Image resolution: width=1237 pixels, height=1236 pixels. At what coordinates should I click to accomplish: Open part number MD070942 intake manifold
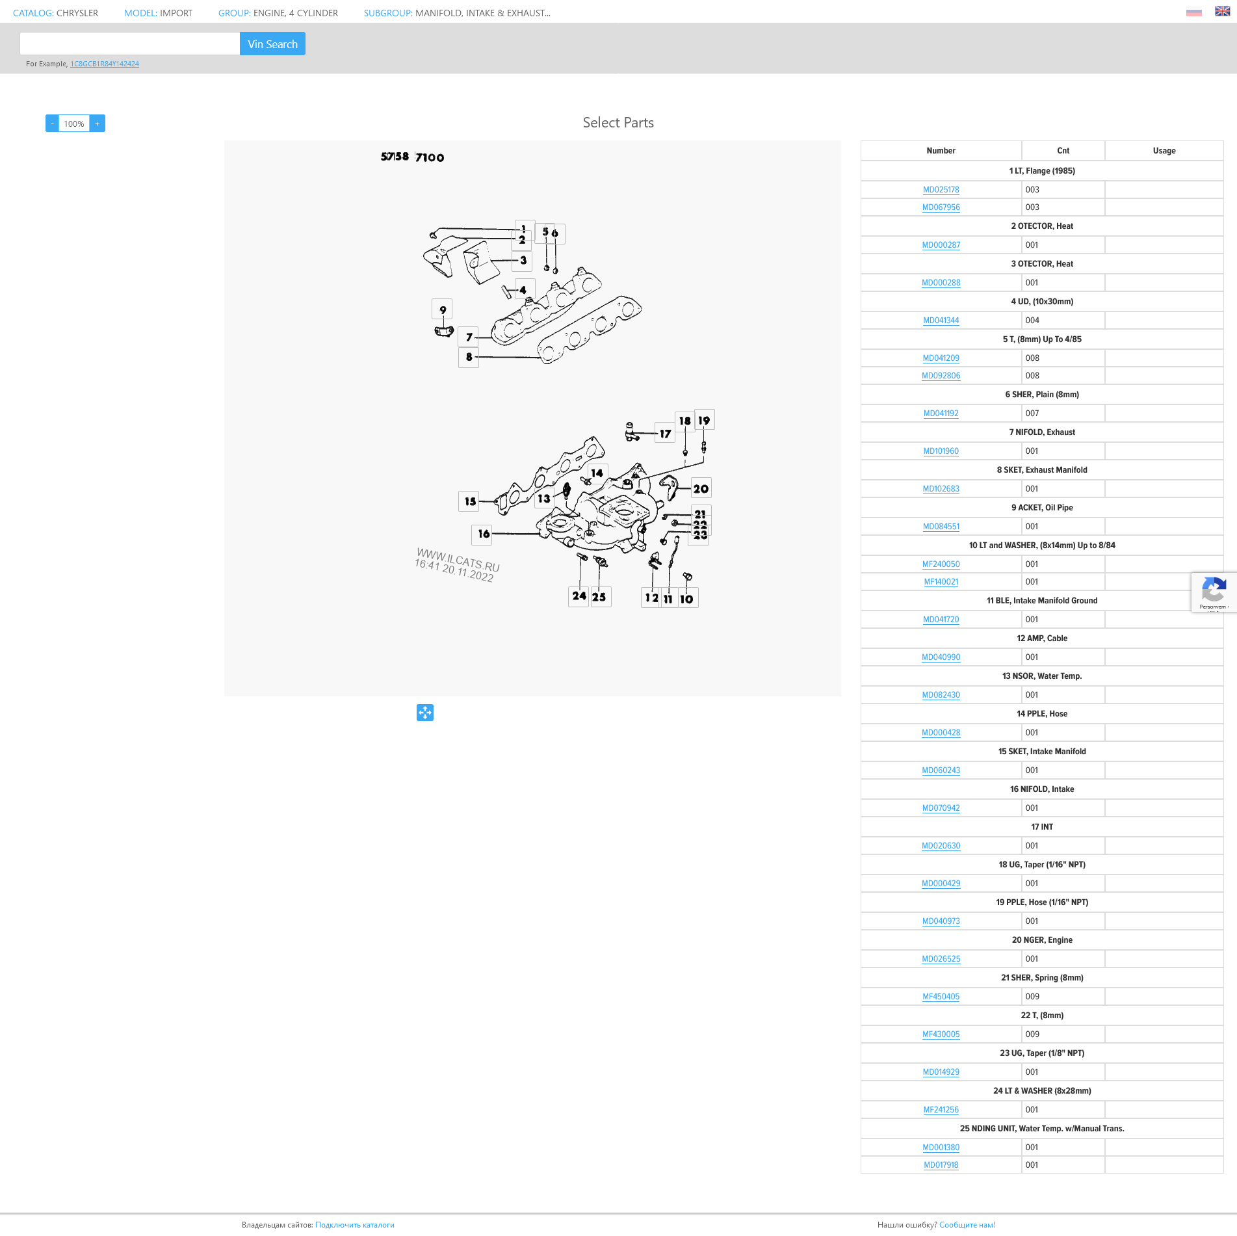[941, 808]
